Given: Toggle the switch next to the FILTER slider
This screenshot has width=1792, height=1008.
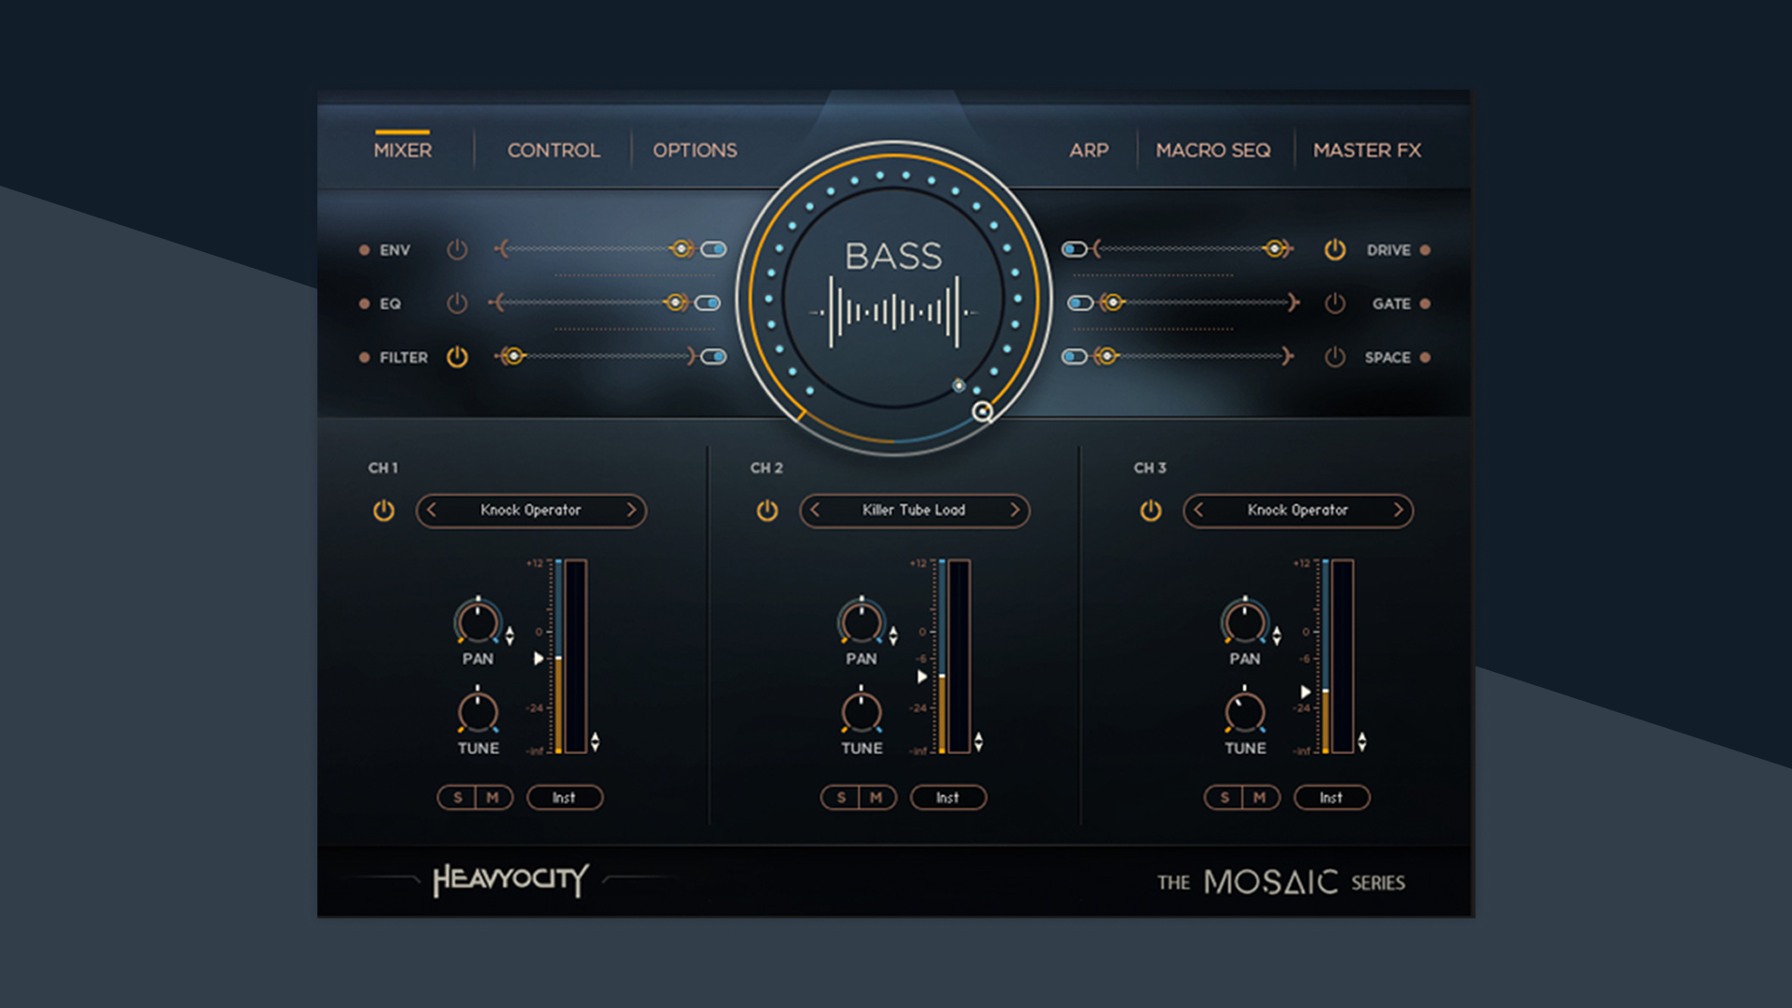Looking at the screenshot, I should 712,356.
